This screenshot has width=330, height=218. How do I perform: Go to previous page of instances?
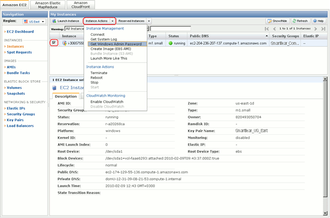click(274, 29)
